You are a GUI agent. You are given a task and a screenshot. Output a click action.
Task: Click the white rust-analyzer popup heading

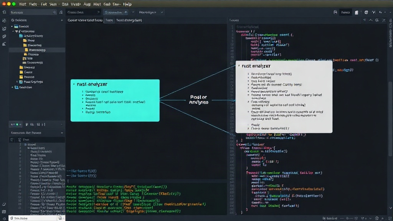(x=256, y=66)
